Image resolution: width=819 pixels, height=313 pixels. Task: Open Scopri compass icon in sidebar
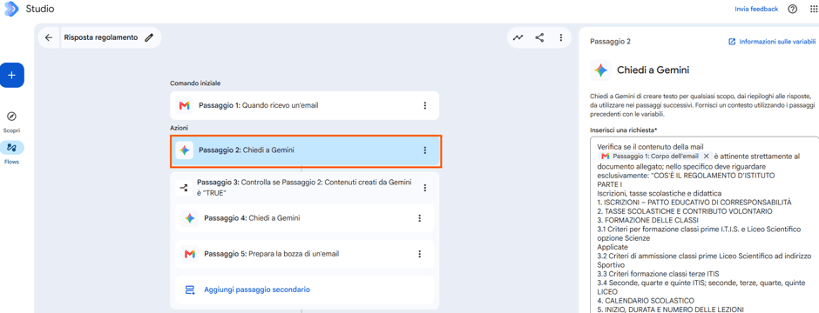pyautogui.click(x=11, y=117)
